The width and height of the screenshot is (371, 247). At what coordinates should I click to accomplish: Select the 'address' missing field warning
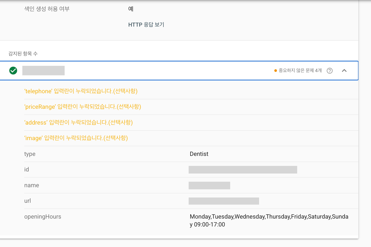78,122
